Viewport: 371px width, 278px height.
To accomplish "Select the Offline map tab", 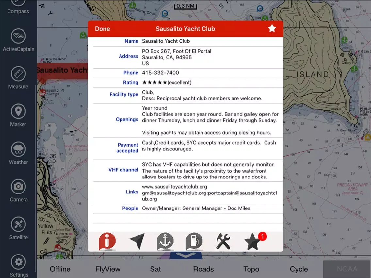I will coord(60,269).
